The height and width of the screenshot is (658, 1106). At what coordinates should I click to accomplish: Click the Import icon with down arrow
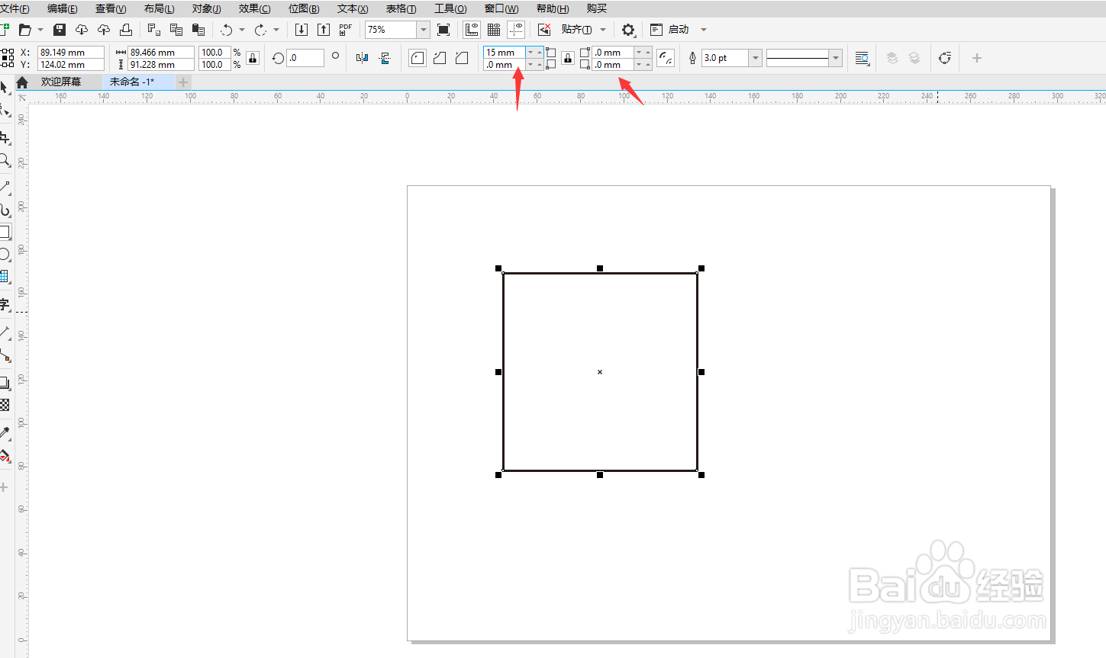tap(301, 30)
